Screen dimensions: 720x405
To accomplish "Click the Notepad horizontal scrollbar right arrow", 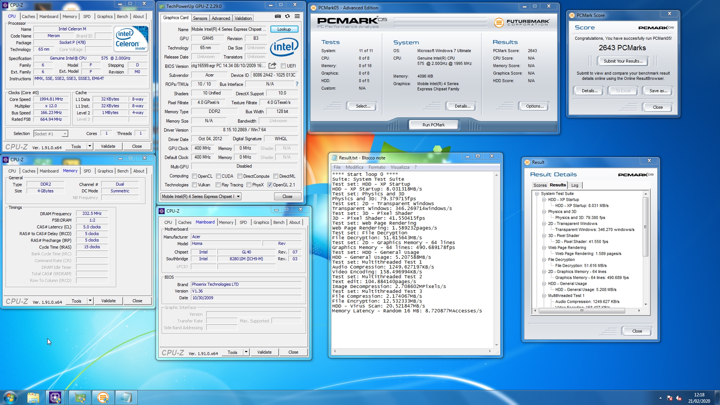I will point(490,351).
